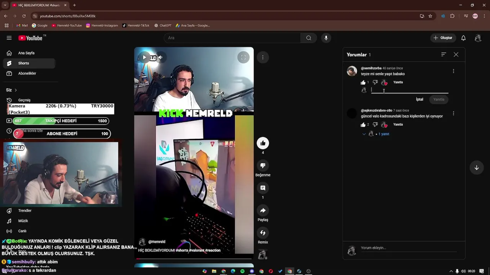Seek using the Short's progress bar
Image resolution: width=490 pixels, height=275 pixels.
[x=194, y=259]
